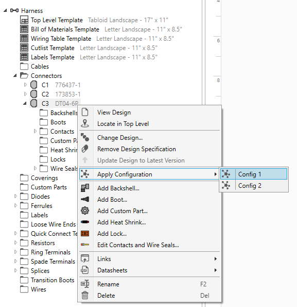Click the Edit Contacts and Wire Seals icon
Image resolution: width=297 pixels, height=307 pixels.
[85, 245]
